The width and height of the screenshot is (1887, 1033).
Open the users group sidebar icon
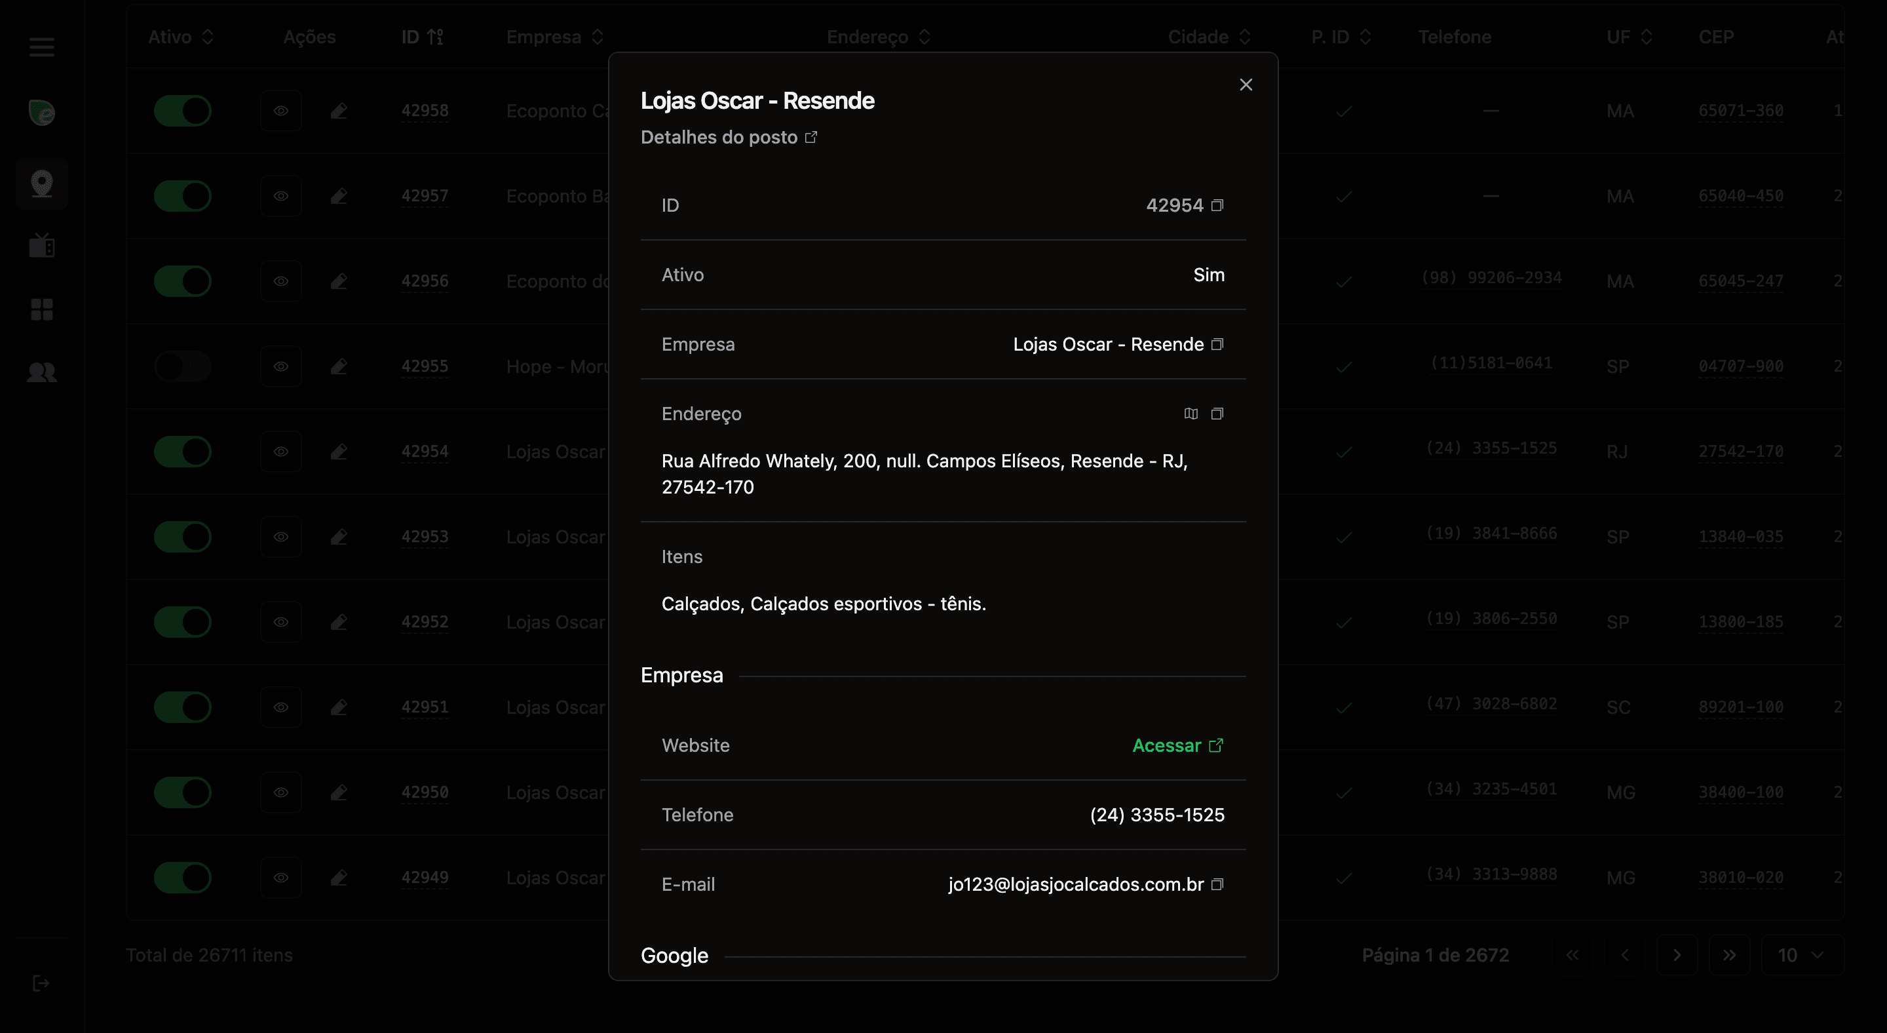click(x=42, y=372)
